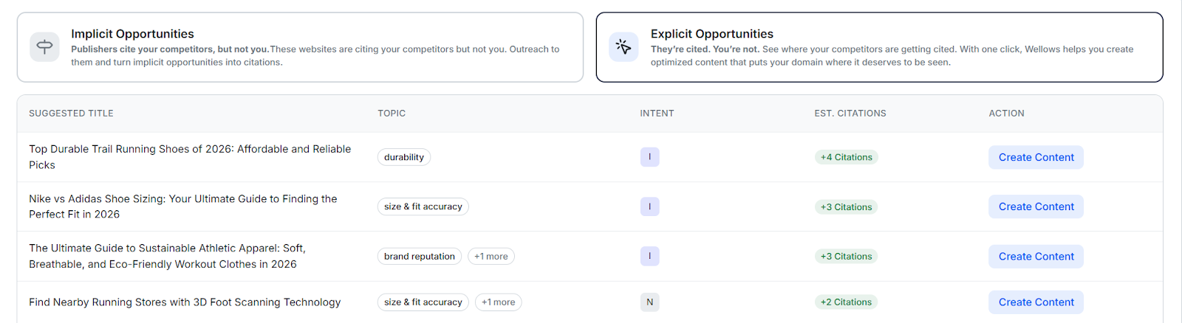Expand +1 more topics in Running Stores row

click(x=498, y=302)
